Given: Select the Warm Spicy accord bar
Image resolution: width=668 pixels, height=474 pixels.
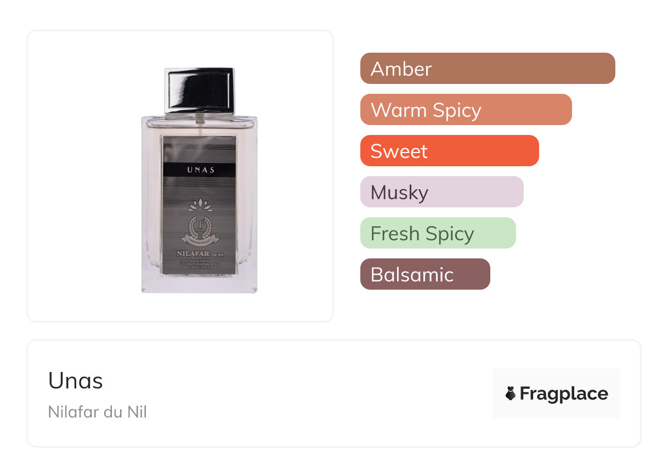Looking at the screenshot, I should click(x=466, y=110).
